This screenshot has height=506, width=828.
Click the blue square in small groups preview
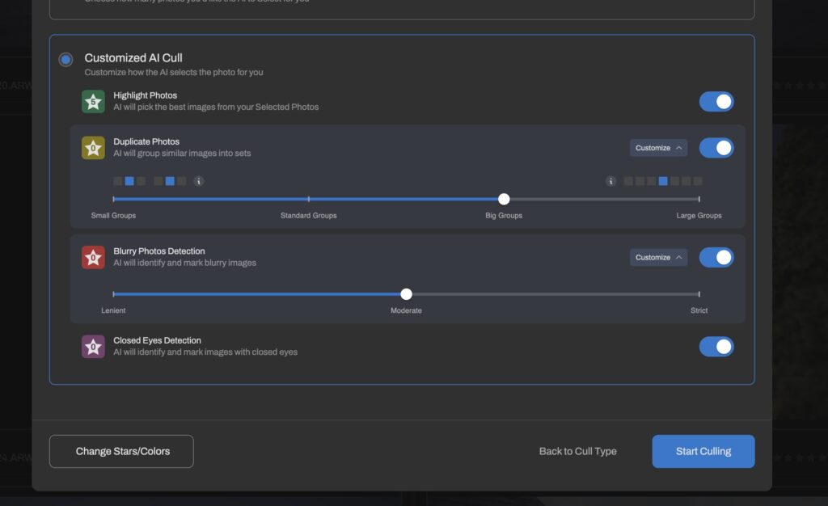click(129, 181)
